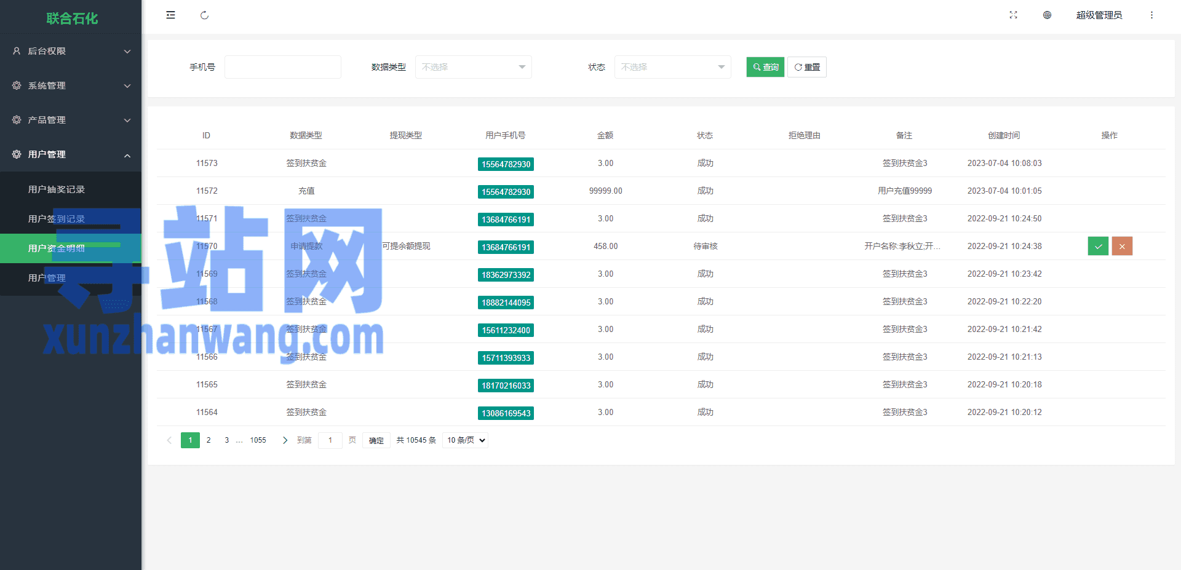
Task: Click phone badge 13086169543
Action: pyautogui.click(x=506, y=413)
